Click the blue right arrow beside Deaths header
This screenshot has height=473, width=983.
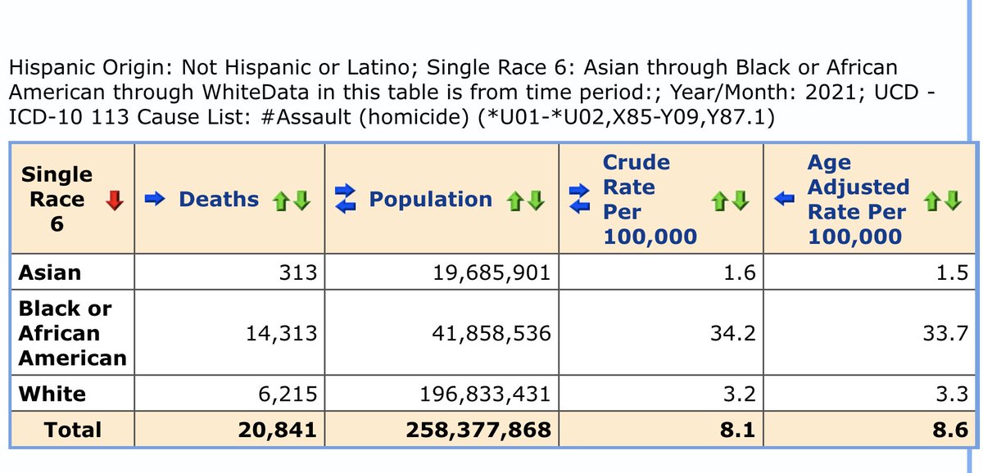tap(153, 199)
